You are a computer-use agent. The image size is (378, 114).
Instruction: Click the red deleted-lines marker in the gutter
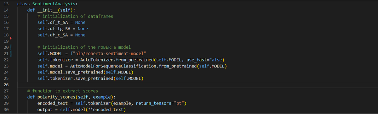tap(11, 38)
